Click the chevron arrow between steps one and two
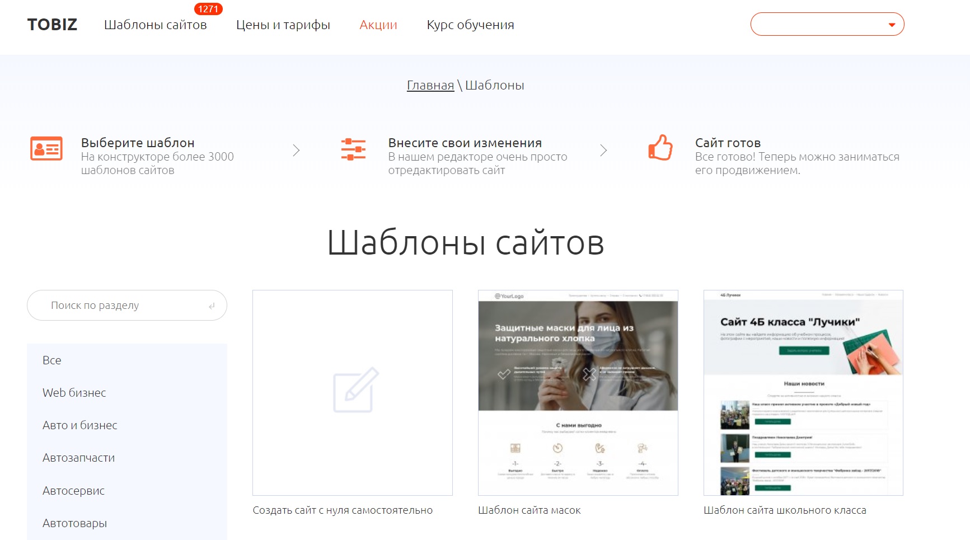 (x=297, y=150)
